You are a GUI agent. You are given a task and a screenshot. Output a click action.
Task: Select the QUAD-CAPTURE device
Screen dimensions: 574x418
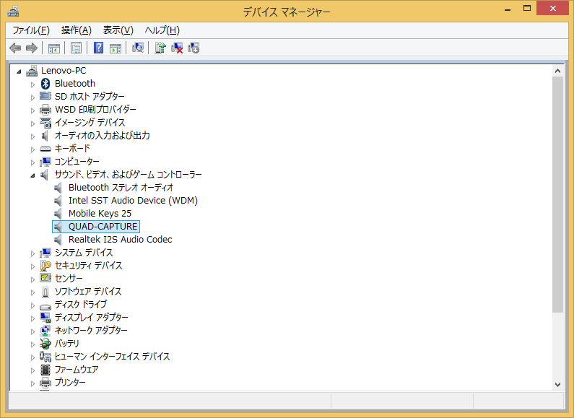103,227
